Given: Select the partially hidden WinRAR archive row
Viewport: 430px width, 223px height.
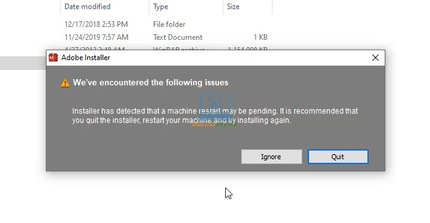Looking at the screenshot, I should tap(166, 48).
